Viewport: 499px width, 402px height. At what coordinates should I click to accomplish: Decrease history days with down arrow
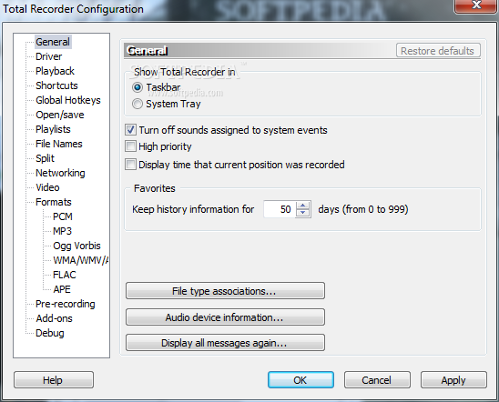(303, 213)
